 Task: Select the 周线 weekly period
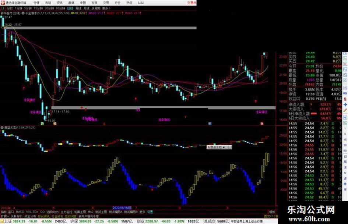point(78,8)
